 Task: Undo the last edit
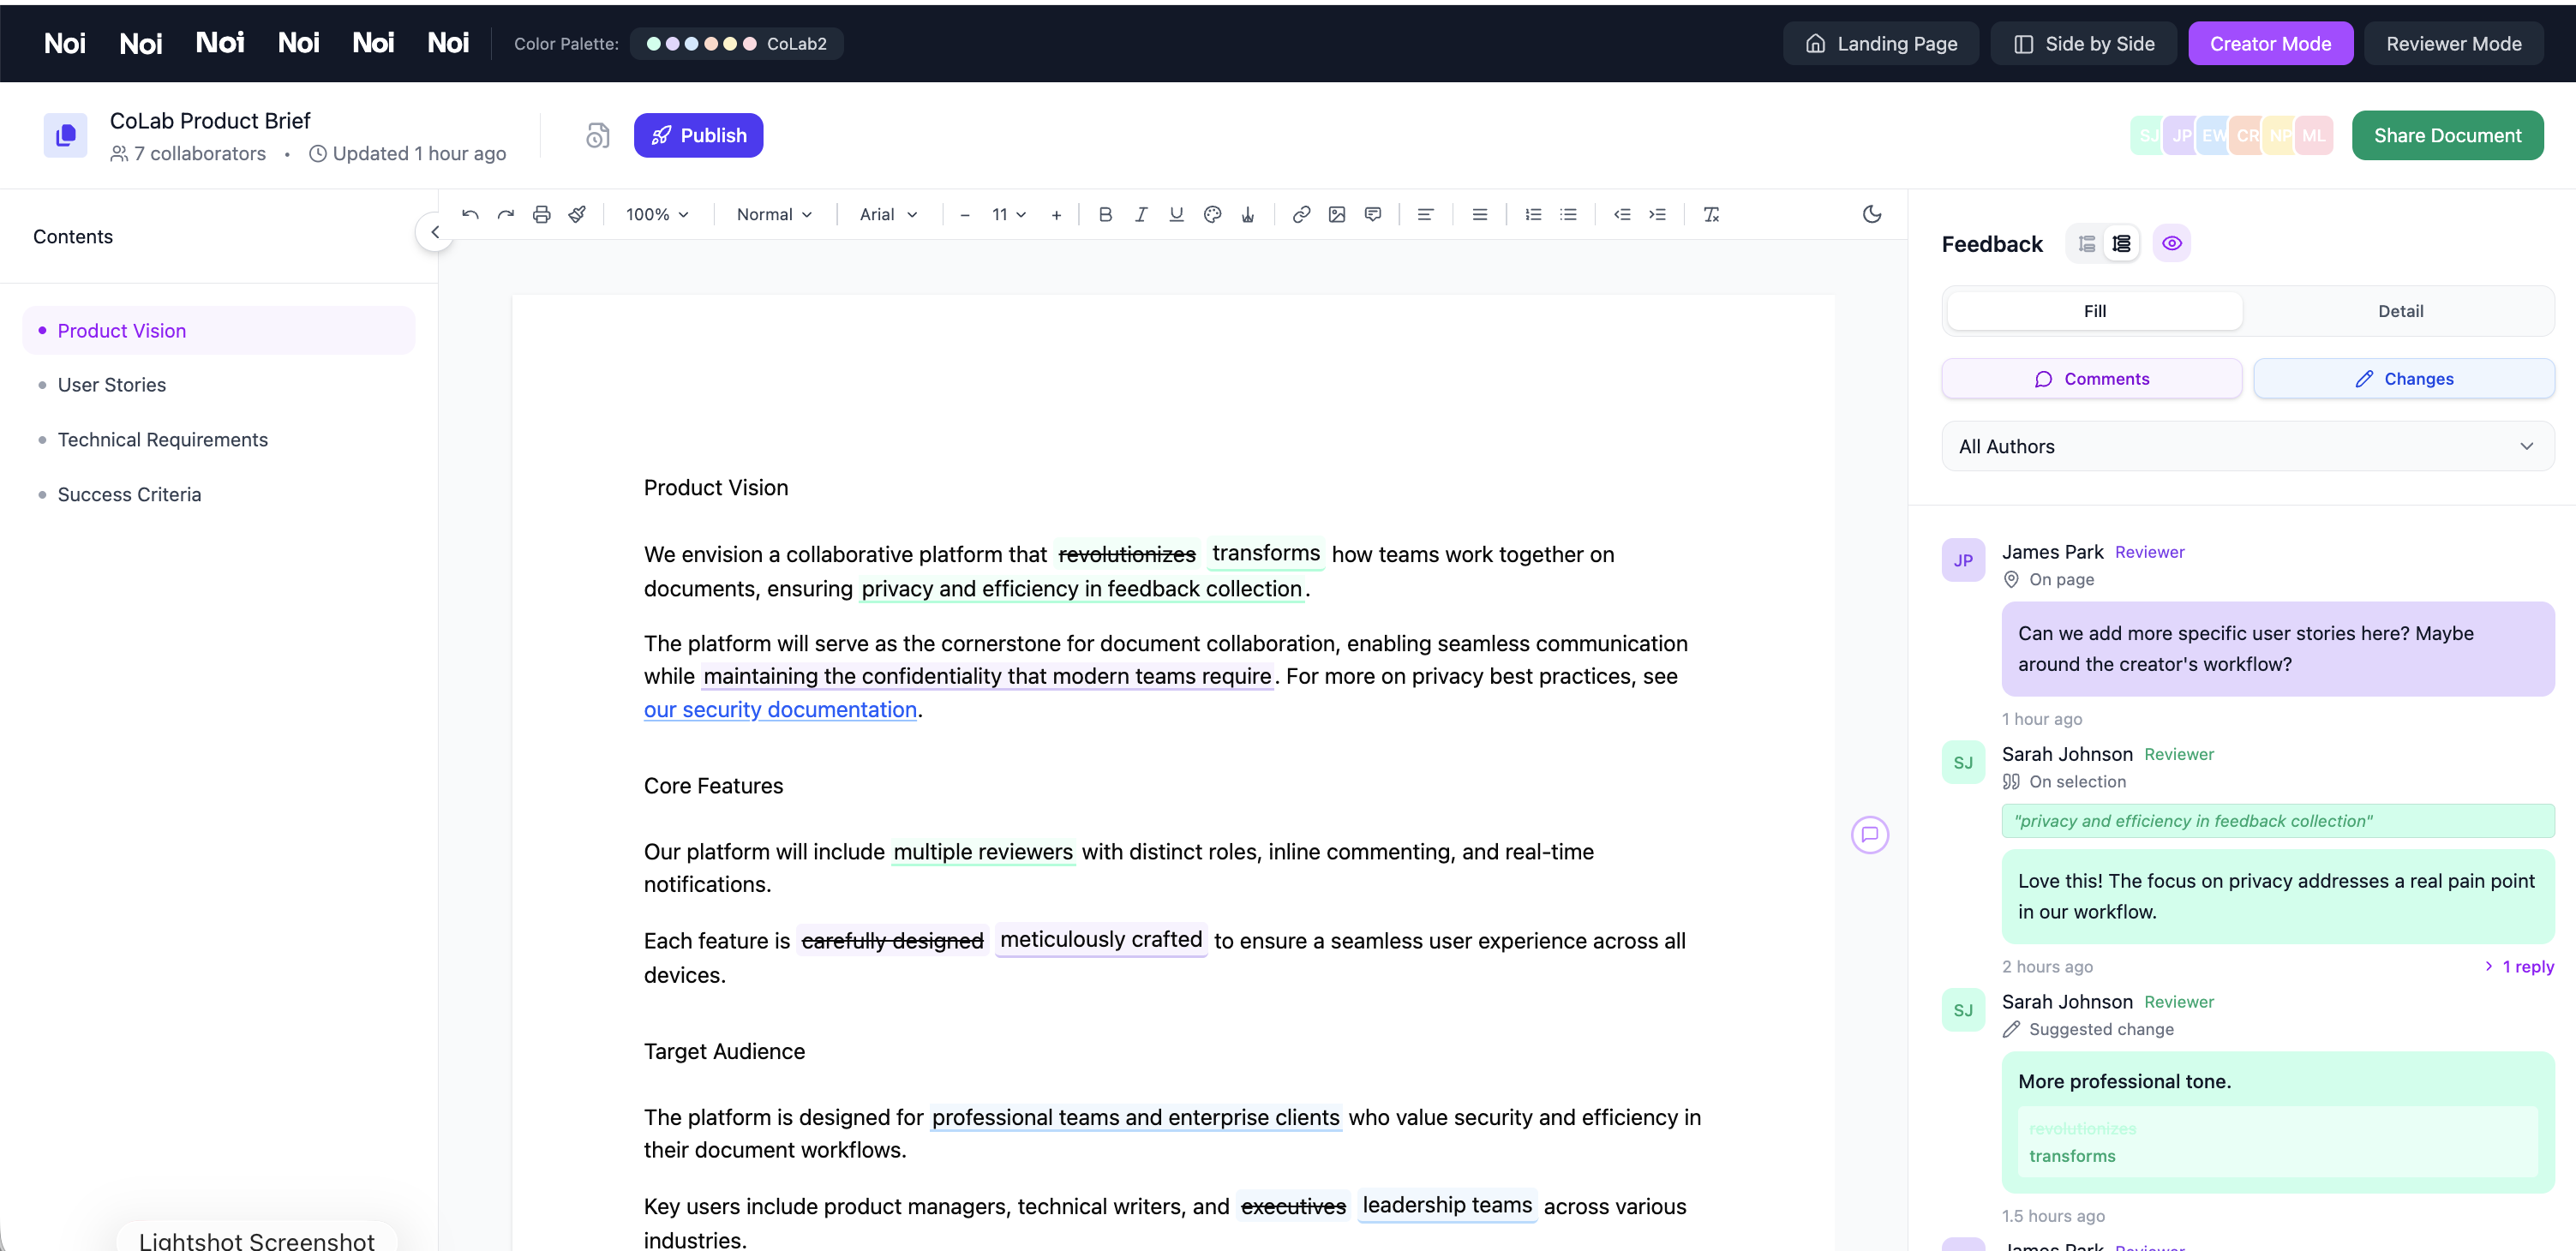[470, 214]
